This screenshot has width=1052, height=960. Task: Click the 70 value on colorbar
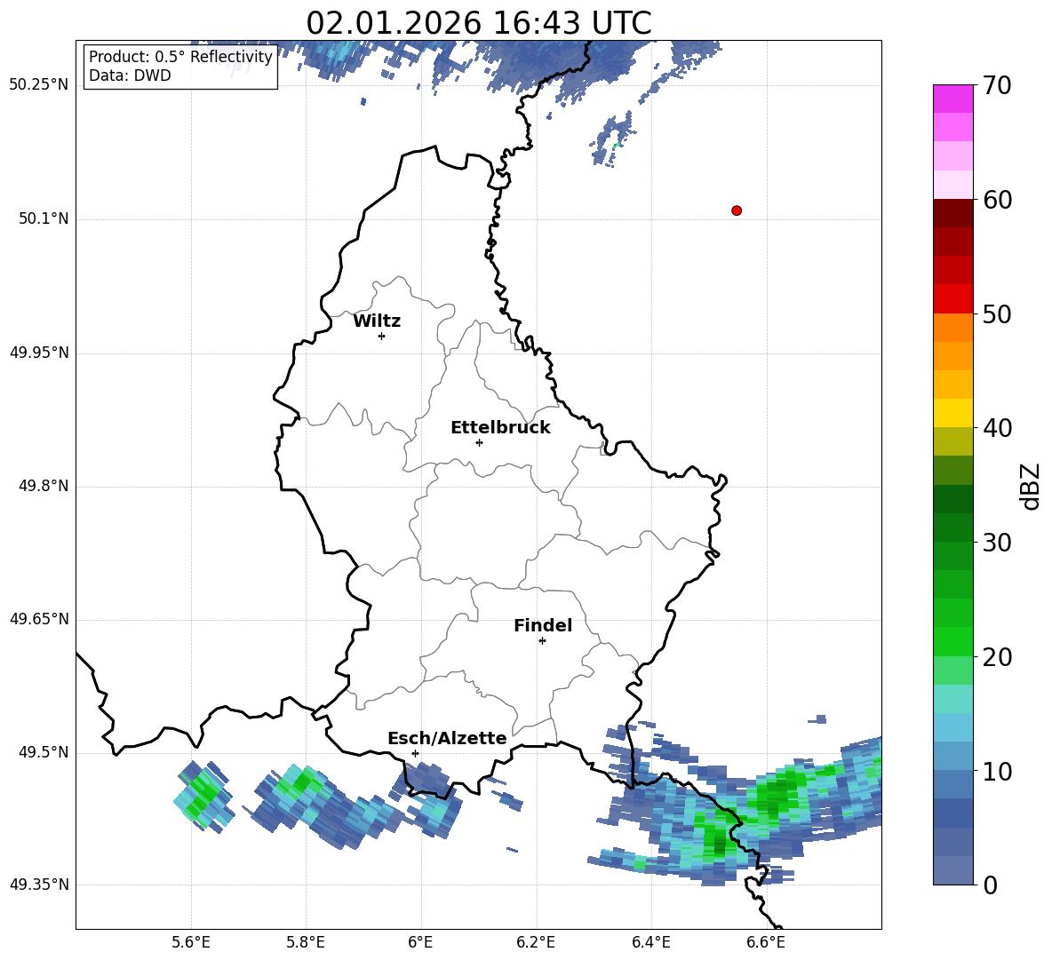click(x=997, y=86)
